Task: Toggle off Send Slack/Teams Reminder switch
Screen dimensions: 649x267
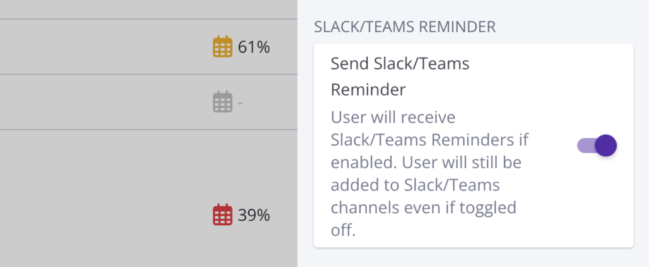Action: (596, 146)
